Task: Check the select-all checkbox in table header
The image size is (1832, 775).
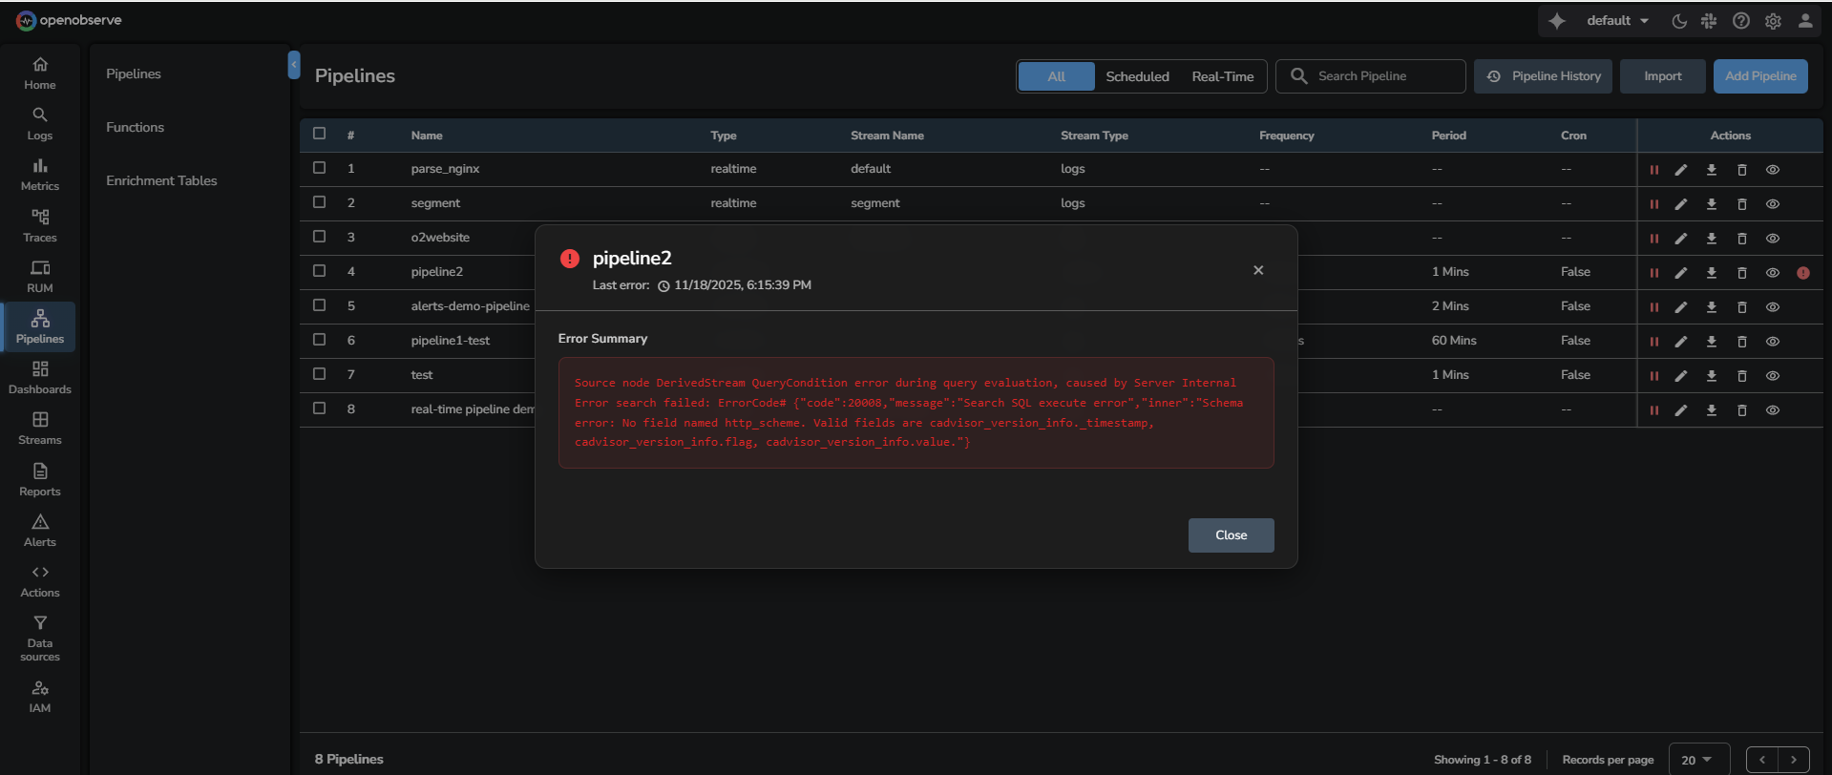Action: pyautogui.click(x=320, y=134)
